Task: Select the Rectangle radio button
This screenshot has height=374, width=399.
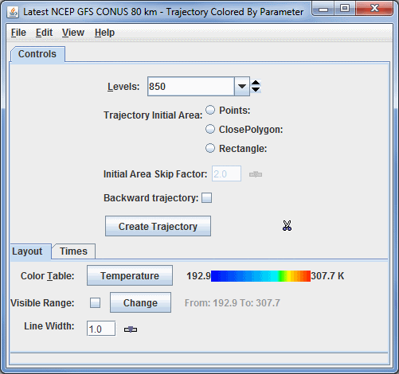Action: pos(210,148)
